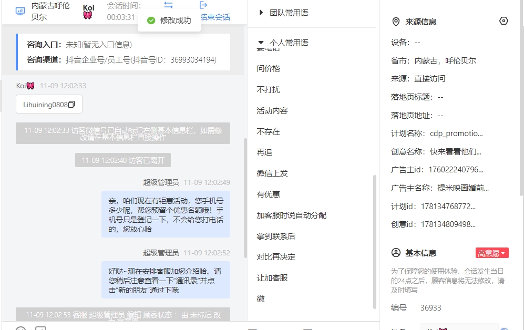Click the quick phrases list scrollbar
Image resolution: width=524 pixels, height=330 pixels.
coord(375,242)
